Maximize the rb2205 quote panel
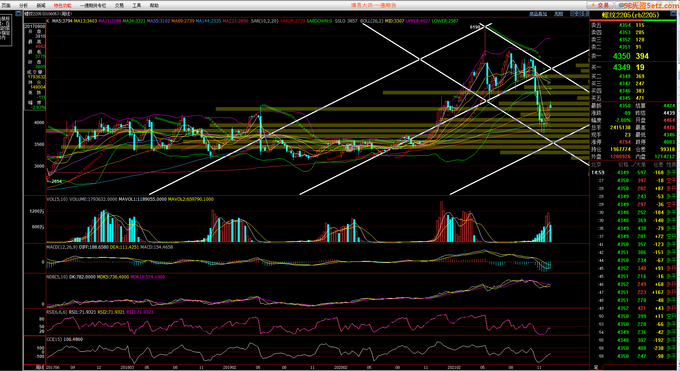Viewport: 680px width, 371px height. pos(673,13)
